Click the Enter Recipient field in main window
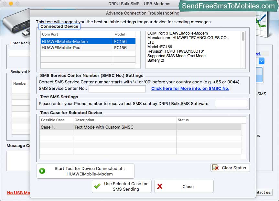 coord(19,53)
